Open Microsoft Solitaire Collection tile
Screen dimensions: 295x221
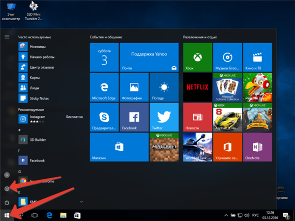click(x=228, y=87)
